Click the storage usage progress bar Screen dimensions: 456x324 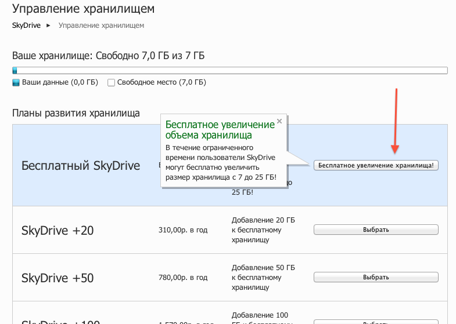(x=230, y=71)
